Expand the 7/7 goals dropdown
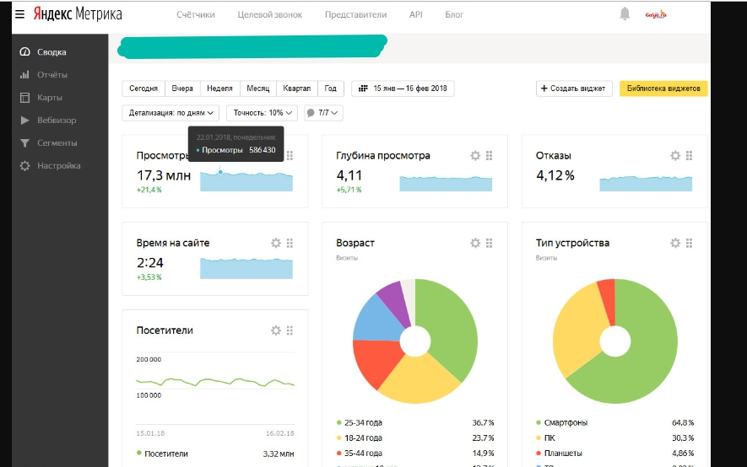The width and height of the screenshot is (747, 467). coord(323,112)
